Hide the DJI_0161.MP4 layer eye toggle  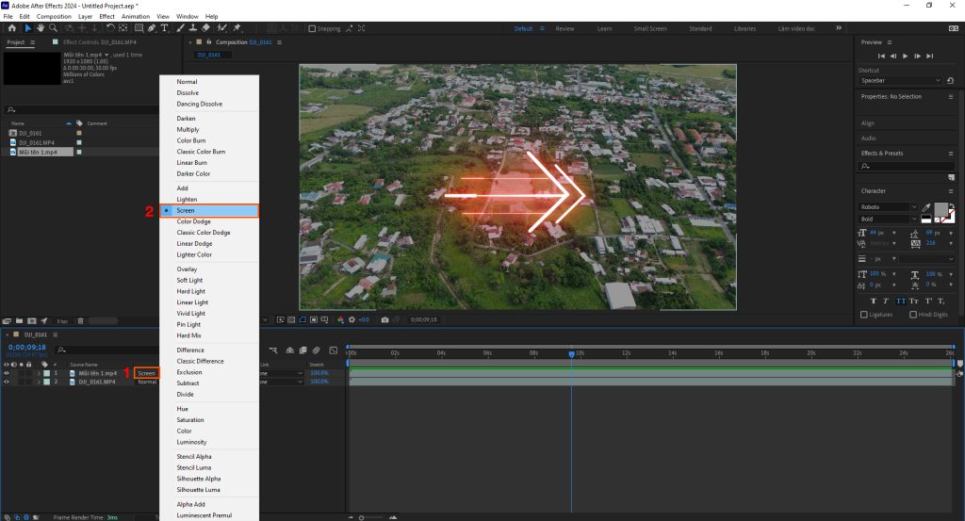7,382
